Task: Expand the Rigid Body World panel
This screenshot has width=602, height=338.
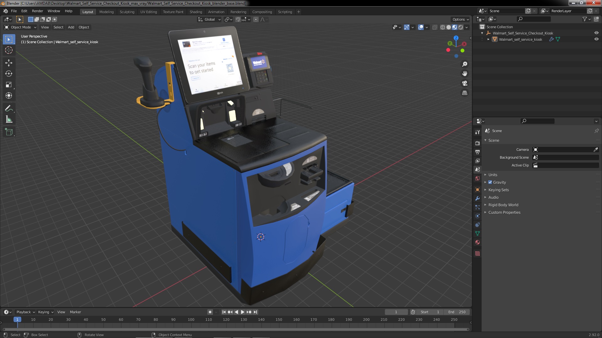Action: pos(503,205)
